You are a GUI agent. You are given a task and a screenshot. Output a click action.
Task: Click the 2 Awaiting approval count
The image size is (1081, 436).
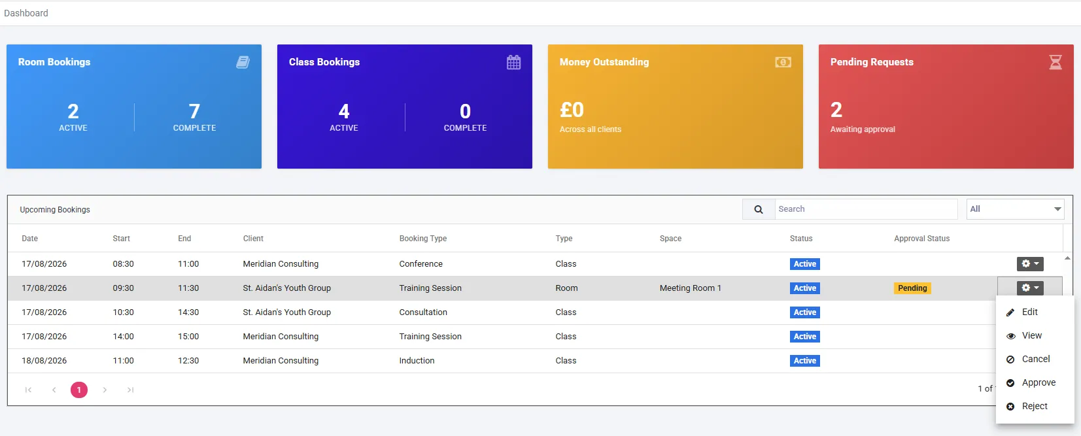[x=836, y=110]
